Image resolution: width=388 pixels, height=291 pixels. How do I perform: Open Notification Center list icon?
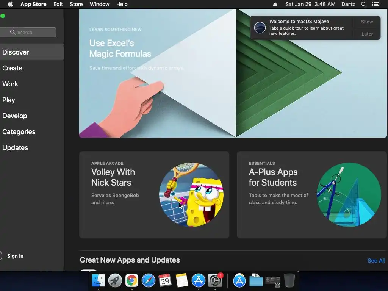point(376,4)
